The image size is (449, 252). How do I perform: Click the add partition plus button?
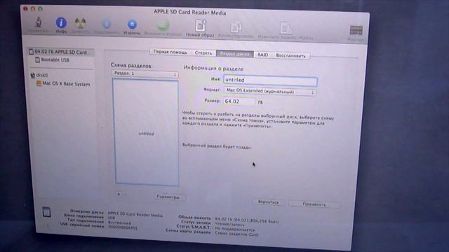(119, 195)
